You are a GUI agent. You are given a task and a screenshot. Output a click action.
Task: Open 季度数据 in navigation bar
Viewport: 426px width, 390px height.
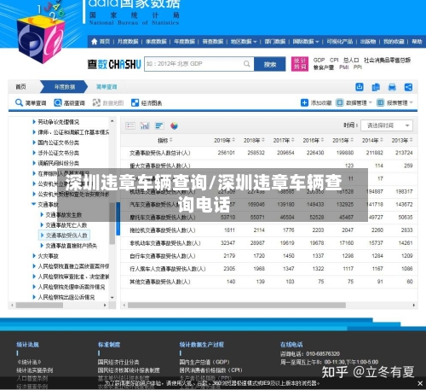(x=156, y=42)
